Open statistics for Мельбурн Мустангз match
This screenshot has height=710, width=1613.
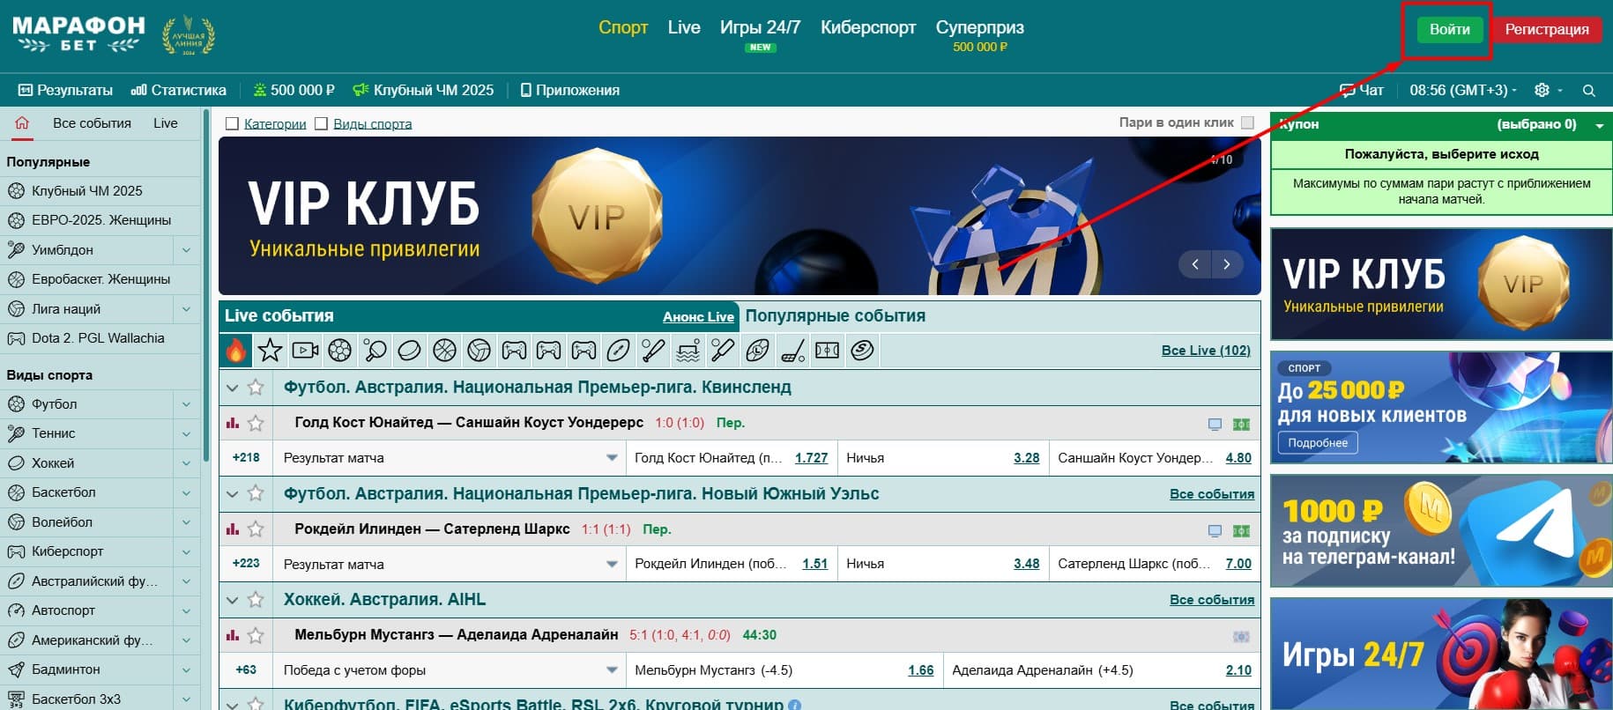click(233, 635)
